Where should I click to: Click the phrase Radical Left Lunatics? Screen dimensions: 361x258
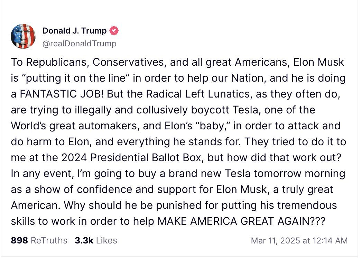(198, 94)
